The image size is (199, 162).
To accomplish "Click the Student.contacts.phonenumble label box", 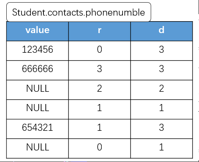I will [x=79, y=12].
